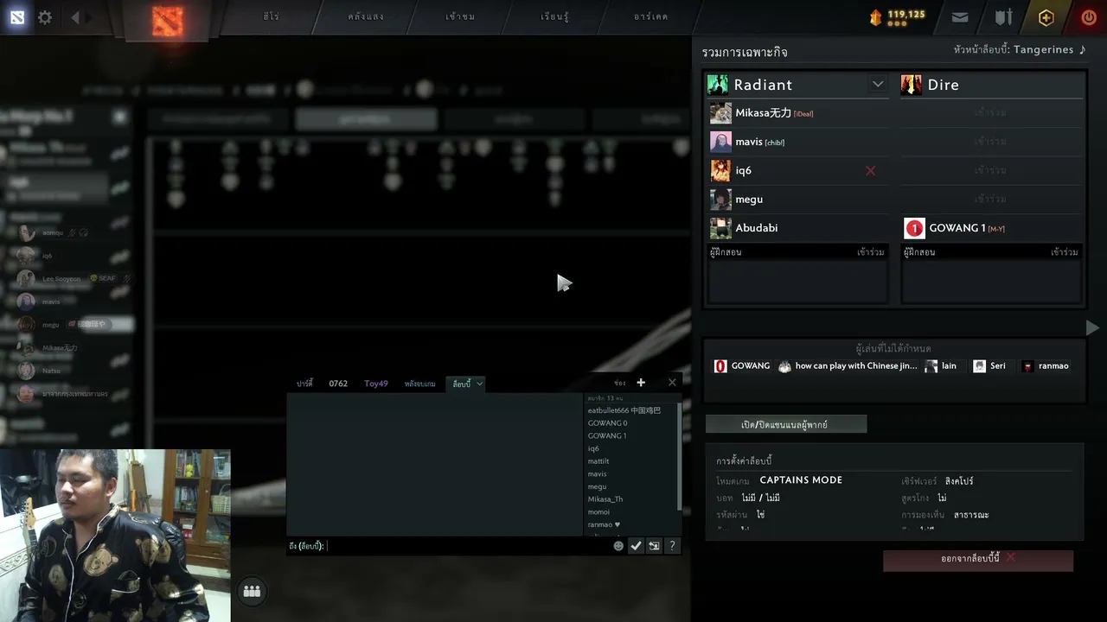Image resolution: width=1107 pixels, height=622 pixels.
Task: Go back with the top bar left arrow
Action: coord(75,17)
